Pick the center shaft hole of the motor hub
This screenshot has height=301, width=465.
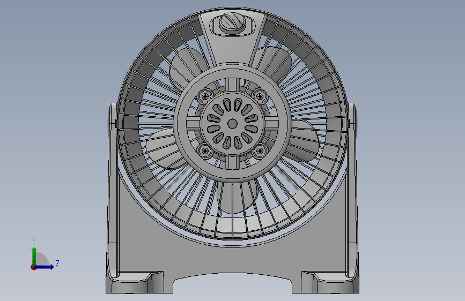click(232, 124)
